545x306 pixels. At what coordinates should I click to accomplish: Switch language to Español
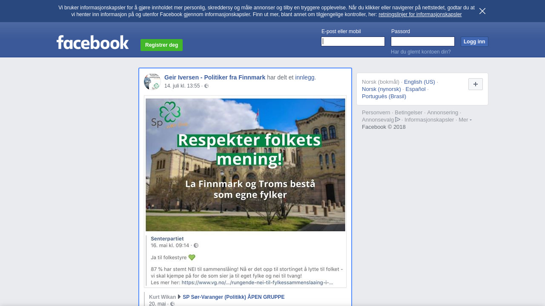point(416,89)
